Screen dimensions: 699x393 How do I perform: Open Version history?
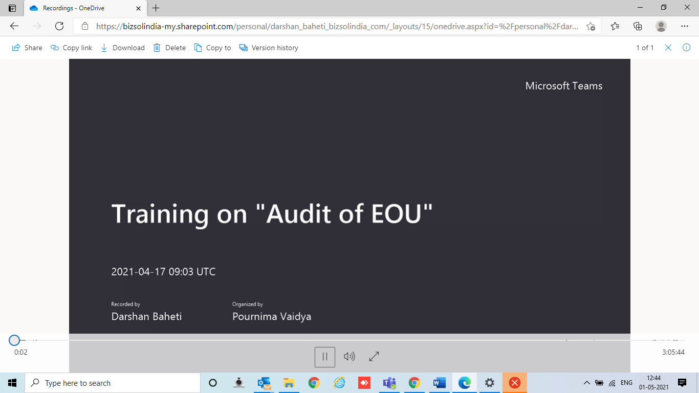point(269,48)
